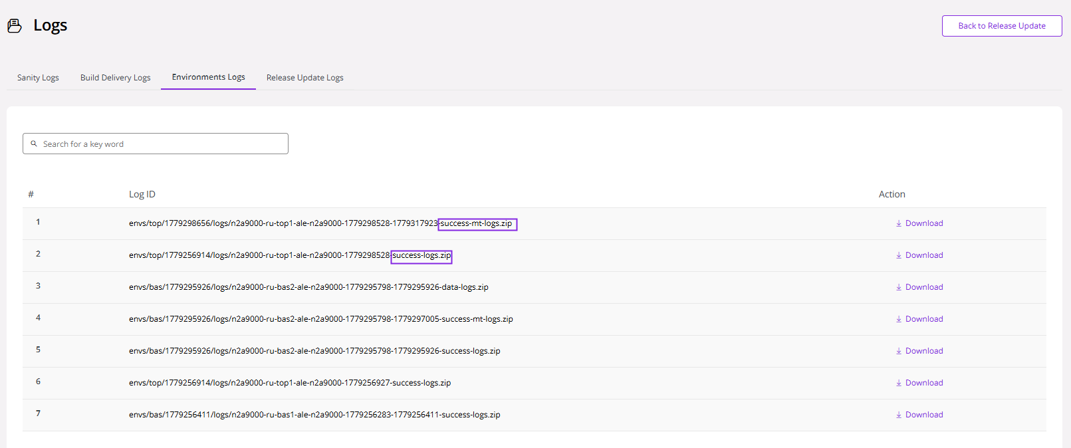The width and height of the screenshot is (1071, 448).
Task: Click download arrow icon for row 6
Action: [899, 383]
